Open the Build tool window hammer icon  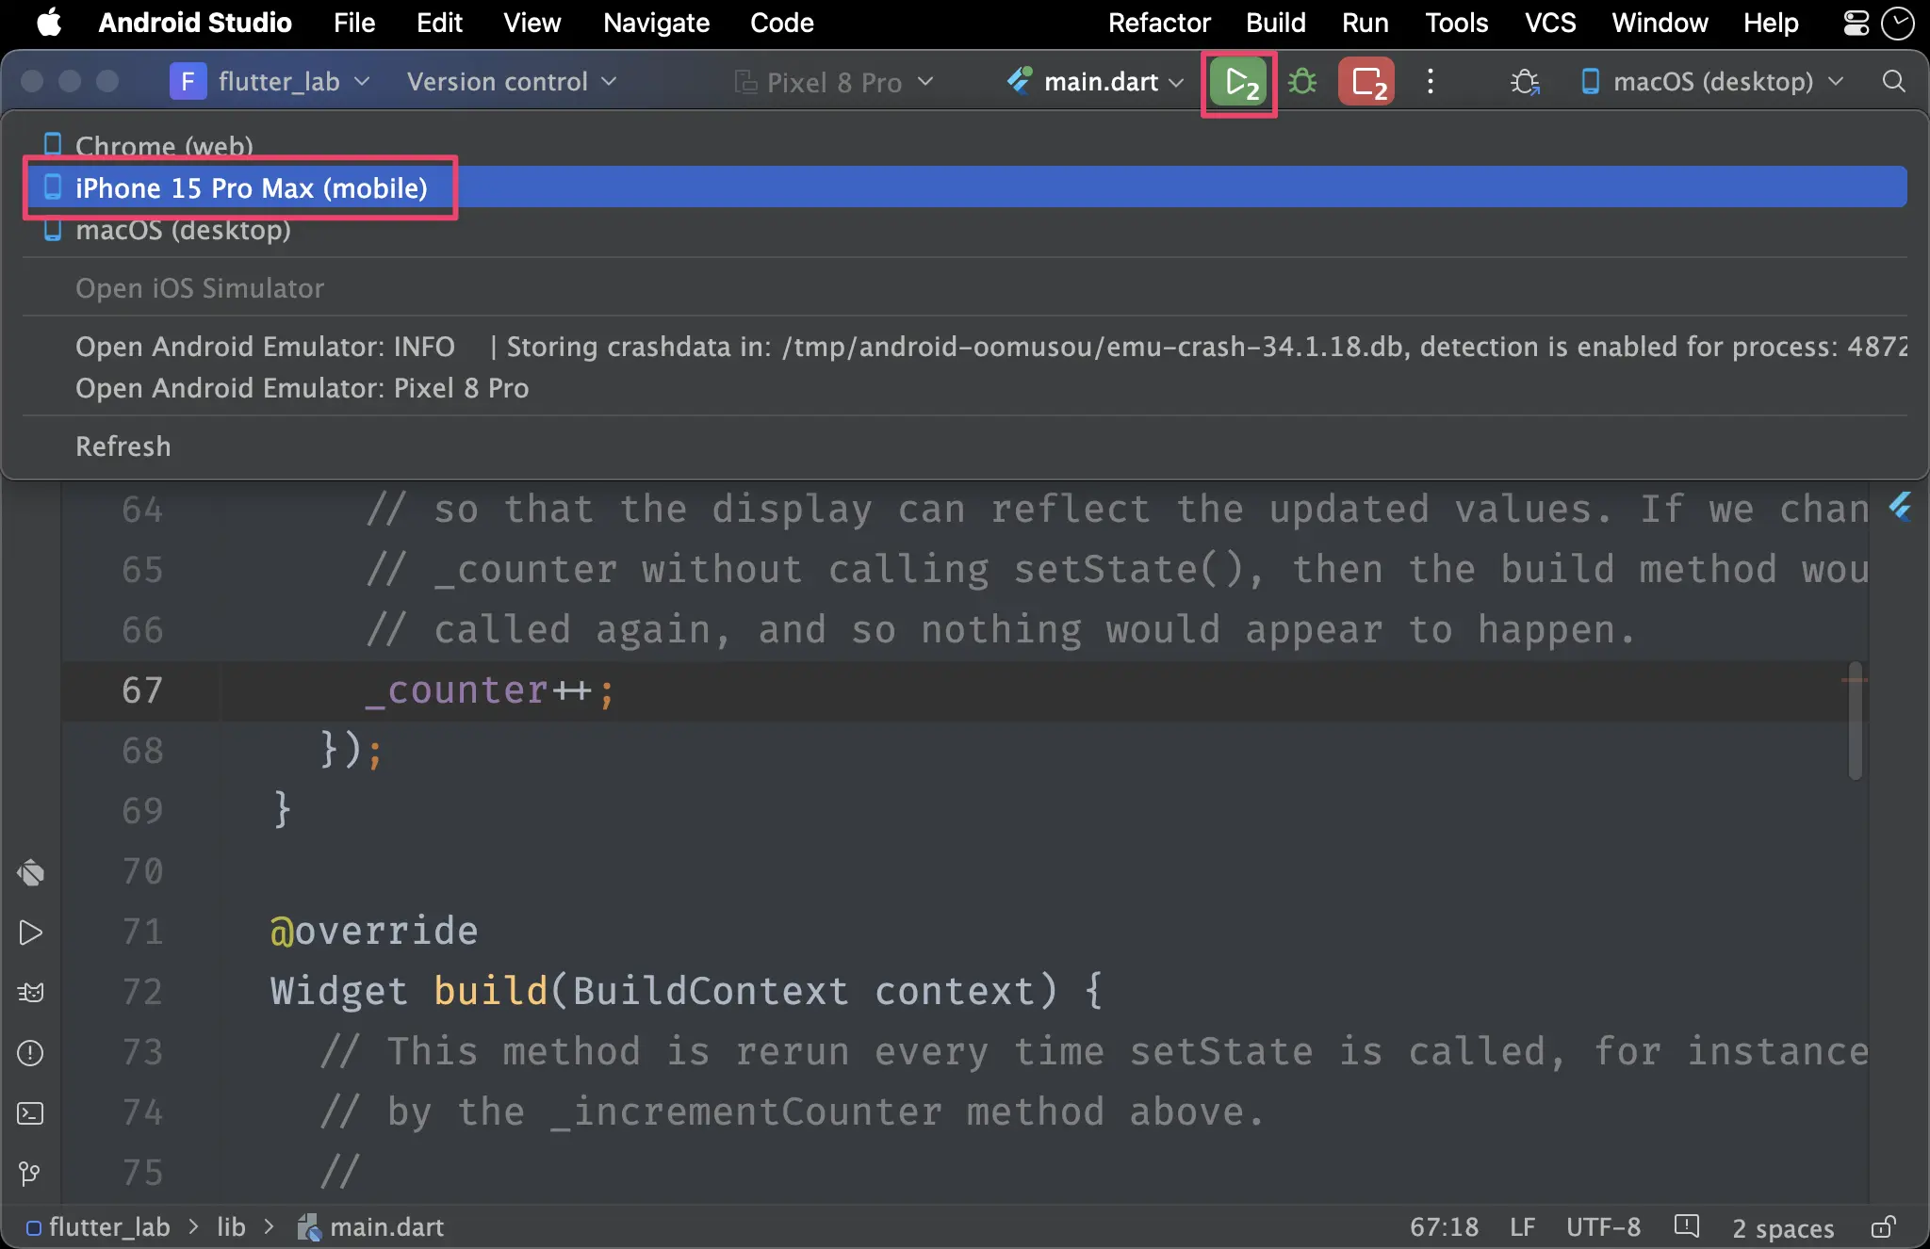30,873
